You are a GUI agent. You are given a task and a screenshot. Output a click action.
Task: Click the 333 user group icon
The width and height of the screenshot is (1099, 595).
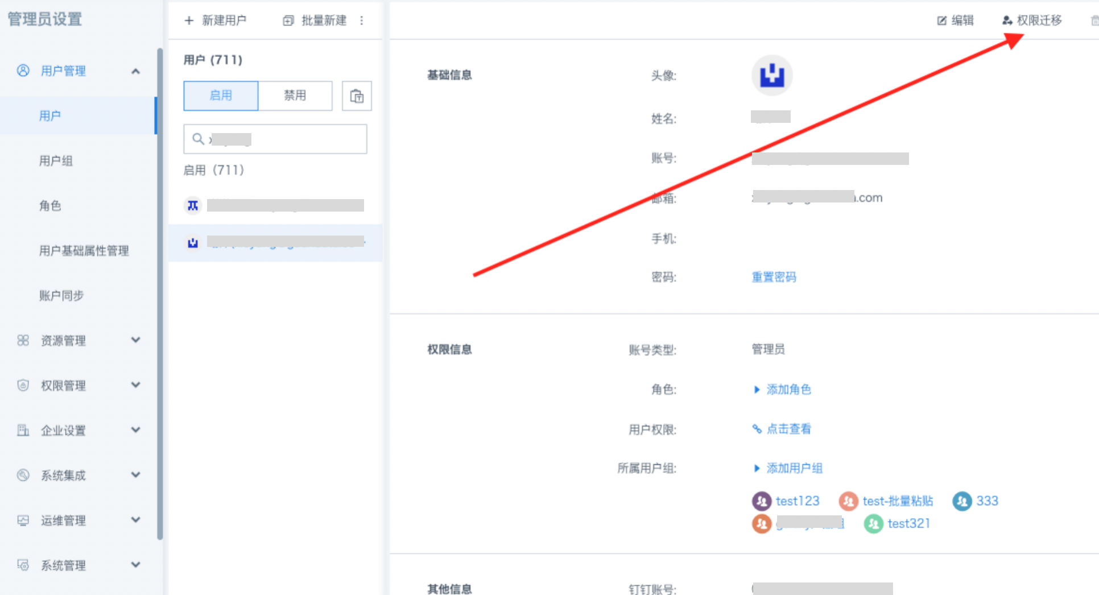point(962,501)
